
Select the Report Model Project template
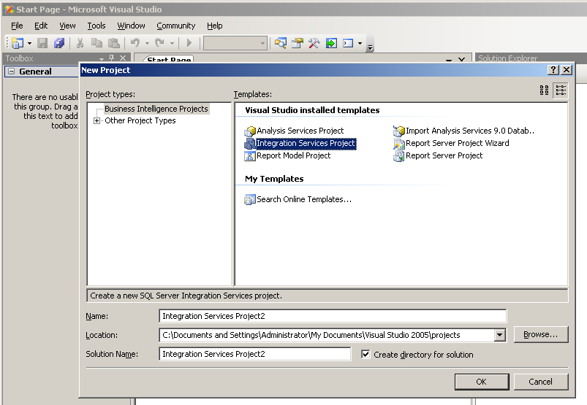(287, 156)
